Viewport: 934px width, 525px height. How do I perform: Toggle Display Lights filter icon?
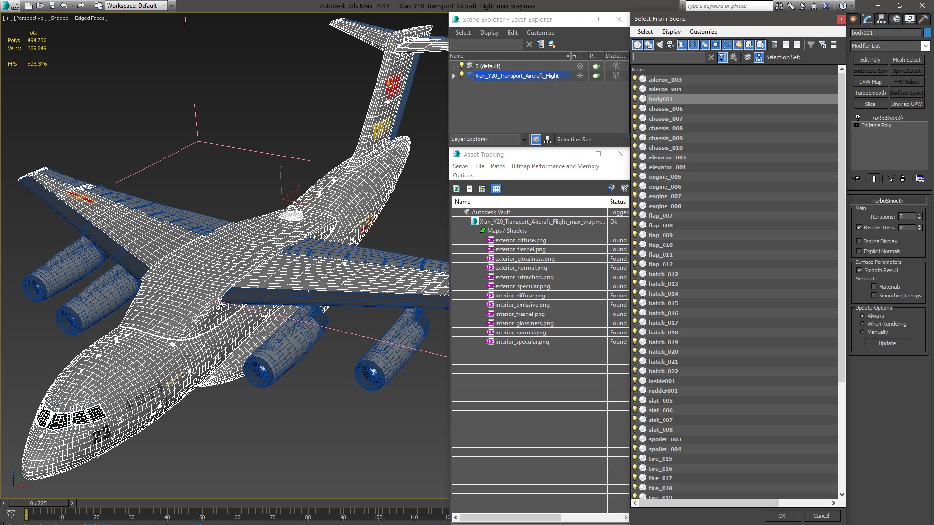660,45
